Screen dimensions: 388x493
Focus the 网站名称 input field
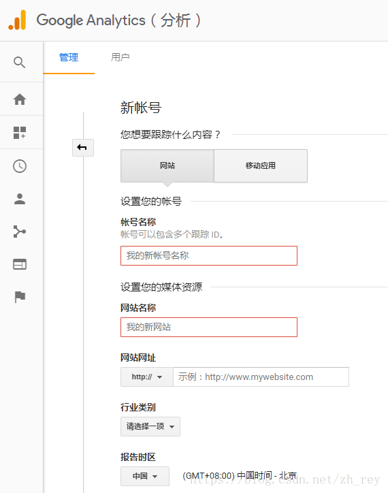pyautogui.click(x=209, y=327)
